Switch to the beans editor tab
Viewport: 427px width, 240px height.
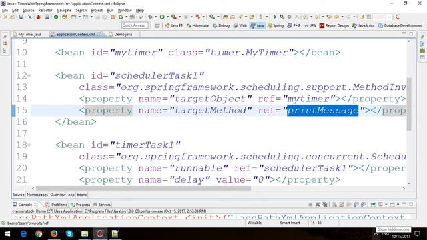click(81, 195)
